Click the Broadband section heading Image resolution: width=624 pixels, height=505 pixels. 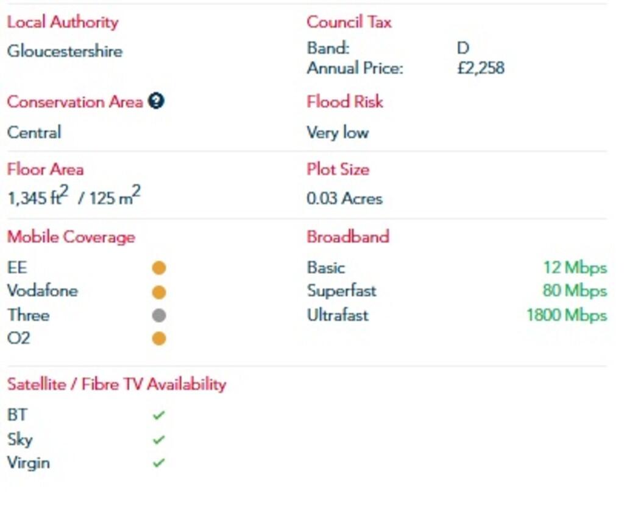348,237
